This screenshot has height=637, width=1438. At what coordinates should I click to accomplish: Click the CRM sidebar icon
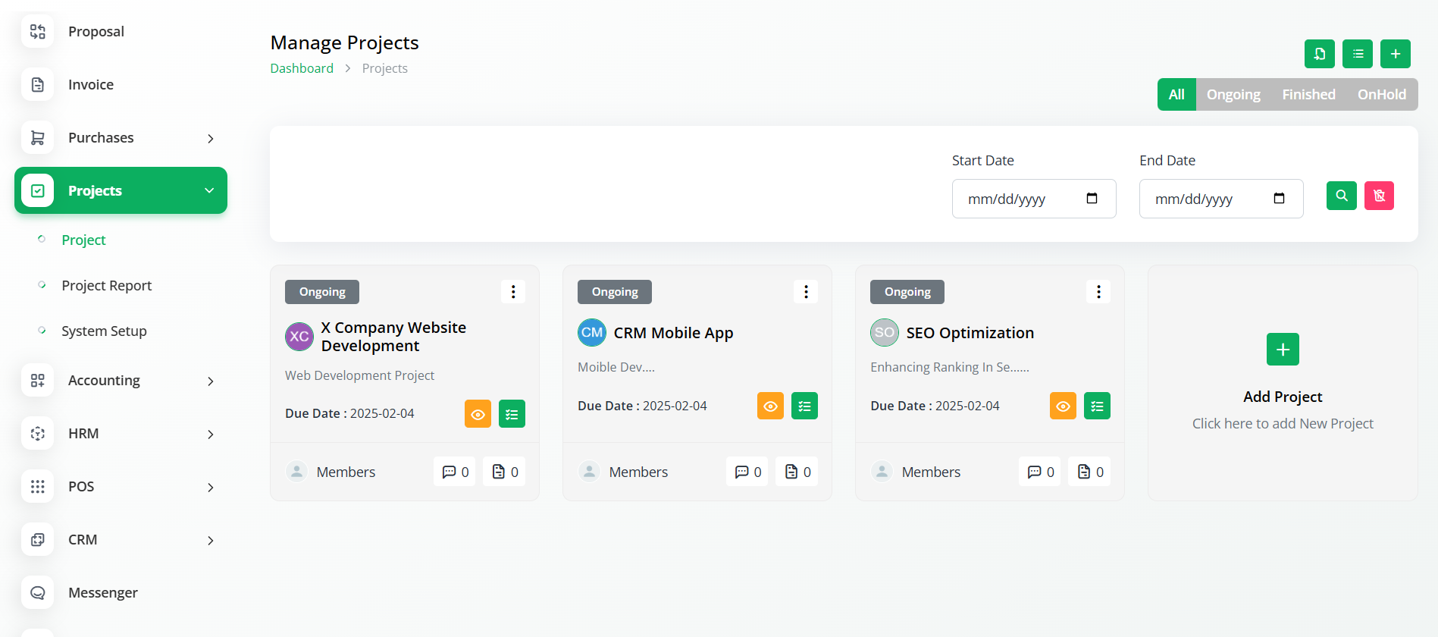[x=37, y=539]
